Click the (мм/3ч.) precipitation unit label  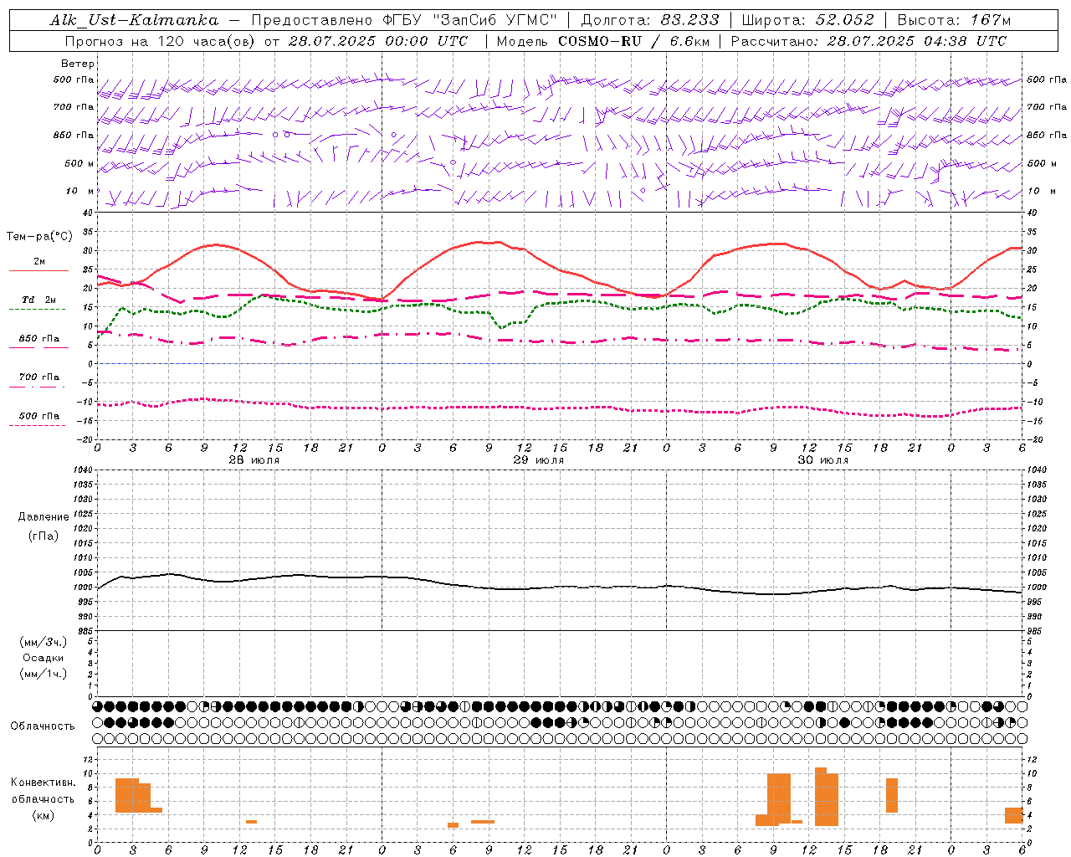point(44,642)
